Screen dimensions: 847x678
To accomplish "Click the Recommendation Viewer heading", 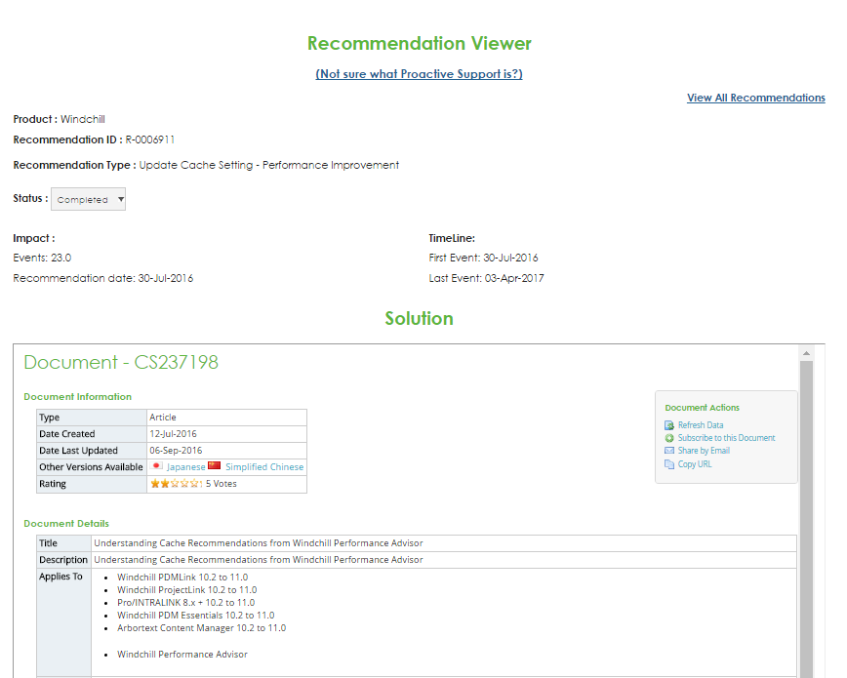I will click(420, 43).
